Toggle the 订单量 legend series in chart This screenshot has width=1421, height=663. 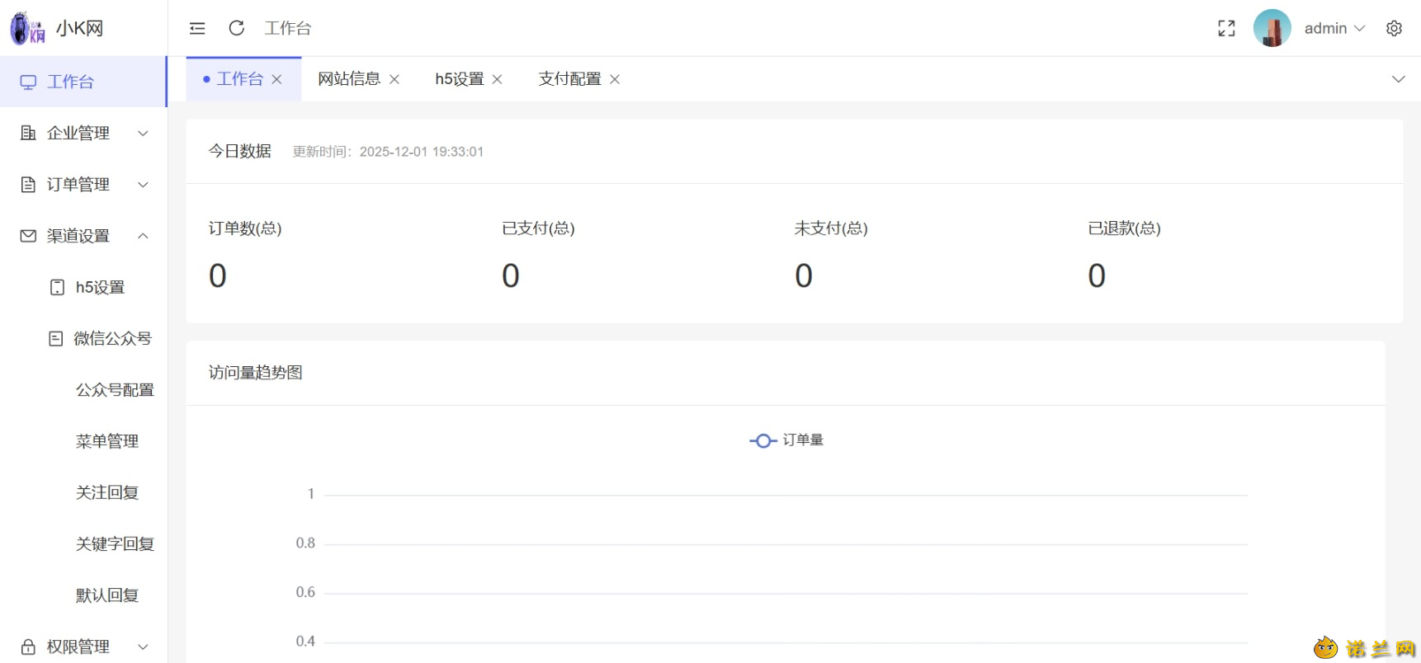click(x=786, y=440)
